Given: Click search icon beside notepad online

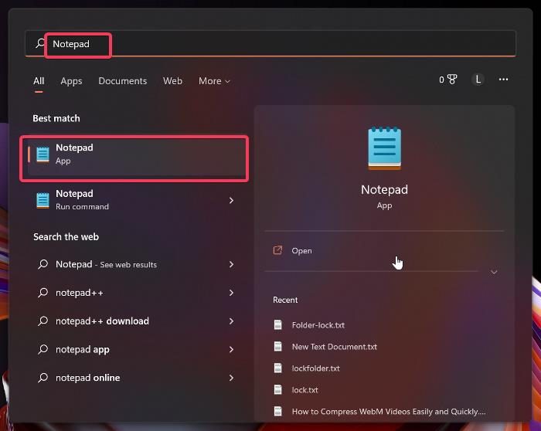Looking at the screenshot, I should tap(43, 378).
